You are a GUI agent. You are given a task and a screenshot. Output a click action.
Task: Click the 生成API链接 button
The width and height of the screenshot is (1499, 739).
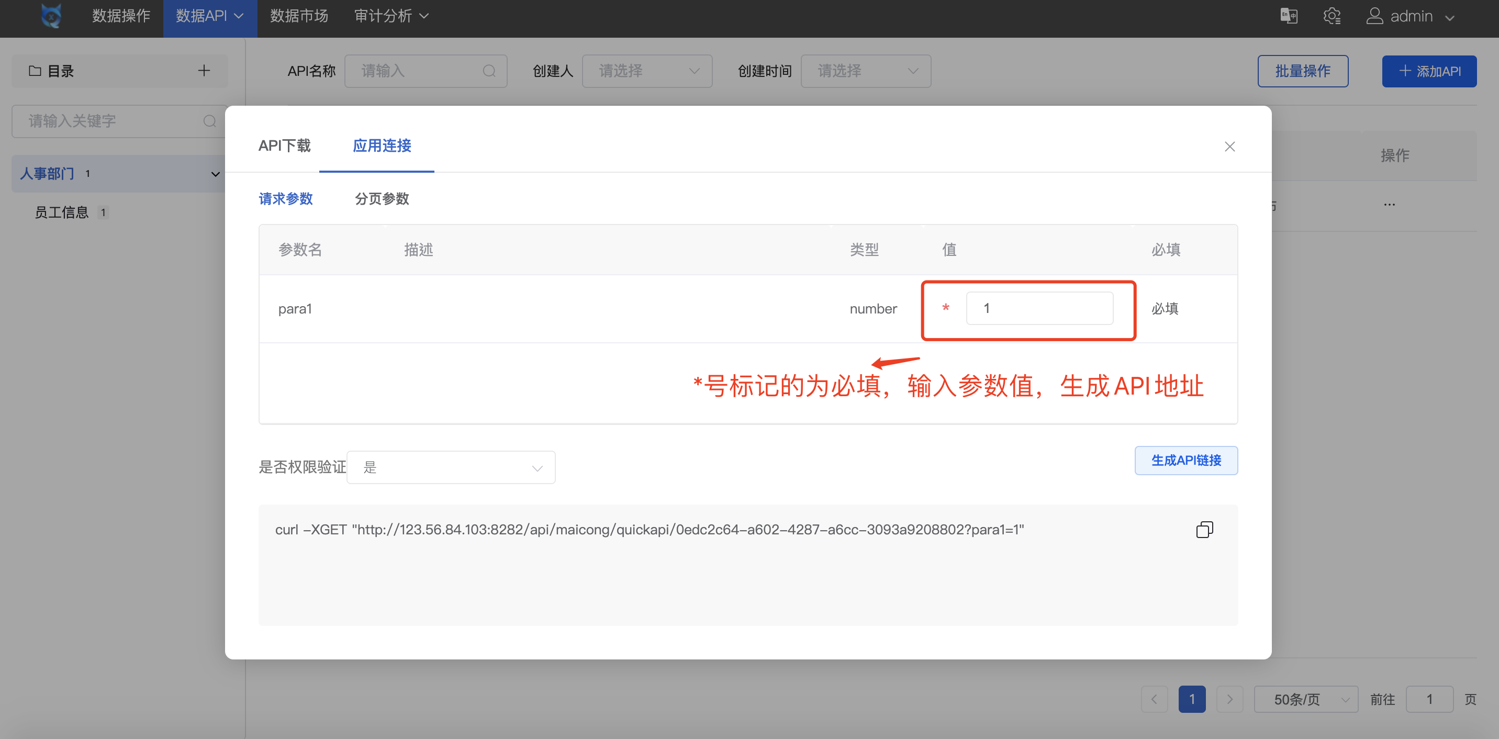pyautogui.click(x=1186, y=460)
